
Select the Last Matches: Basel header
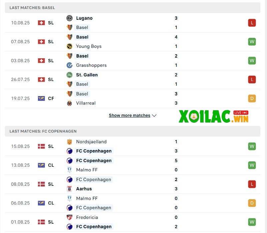tap(32, 8)
